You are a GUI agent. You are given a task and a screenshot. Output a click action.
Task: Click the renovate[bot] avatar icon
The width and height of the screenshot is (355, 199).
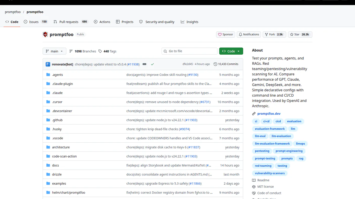[48, 64]
